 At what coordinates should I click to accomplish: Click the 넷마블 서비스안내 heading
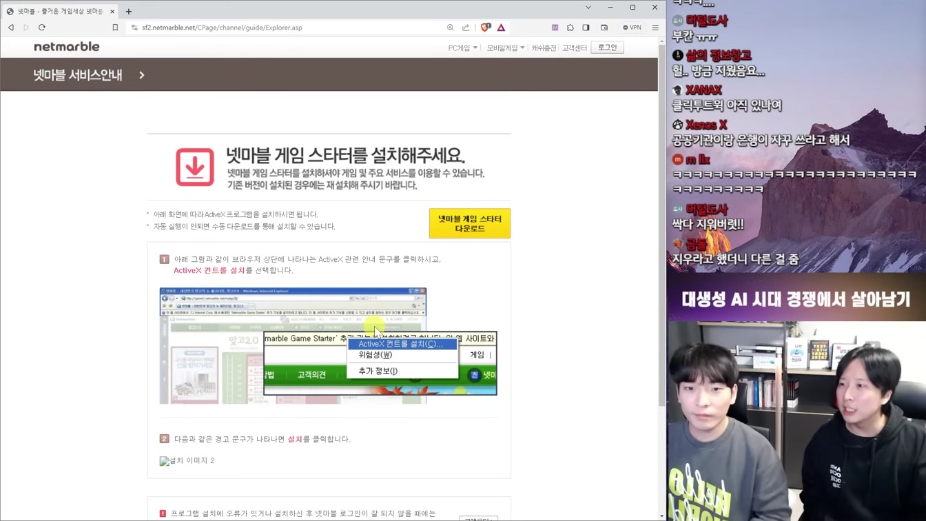tap(78, 74)
